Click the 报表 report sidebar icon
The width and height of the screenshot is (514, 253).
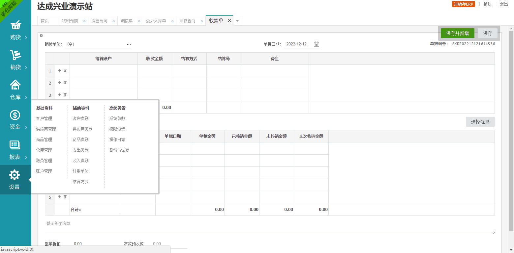(15, 145)
